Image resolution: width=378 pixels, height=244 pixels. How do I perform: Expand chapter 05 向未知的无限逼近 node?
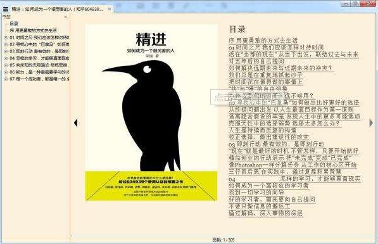6,65
